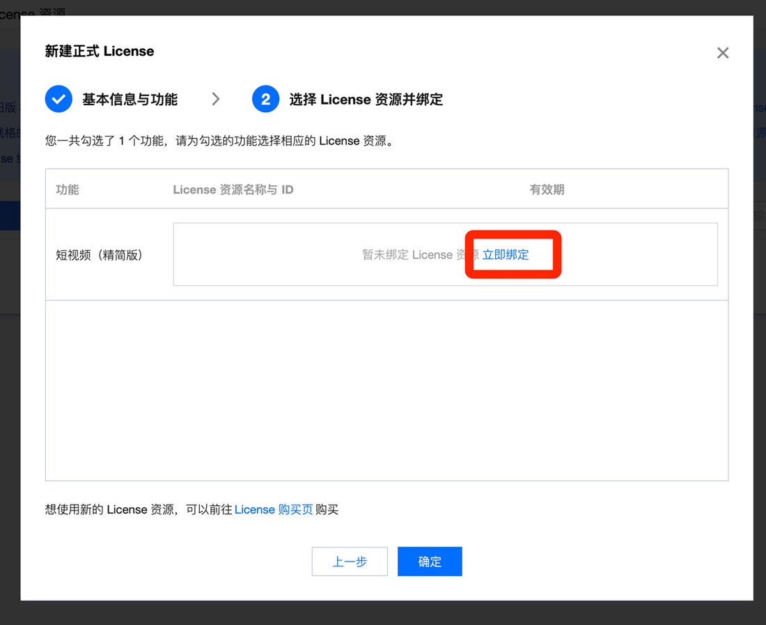766x625 pixels.
Task: Click the step 1 checkmark icon
Action: pos(58,100)
